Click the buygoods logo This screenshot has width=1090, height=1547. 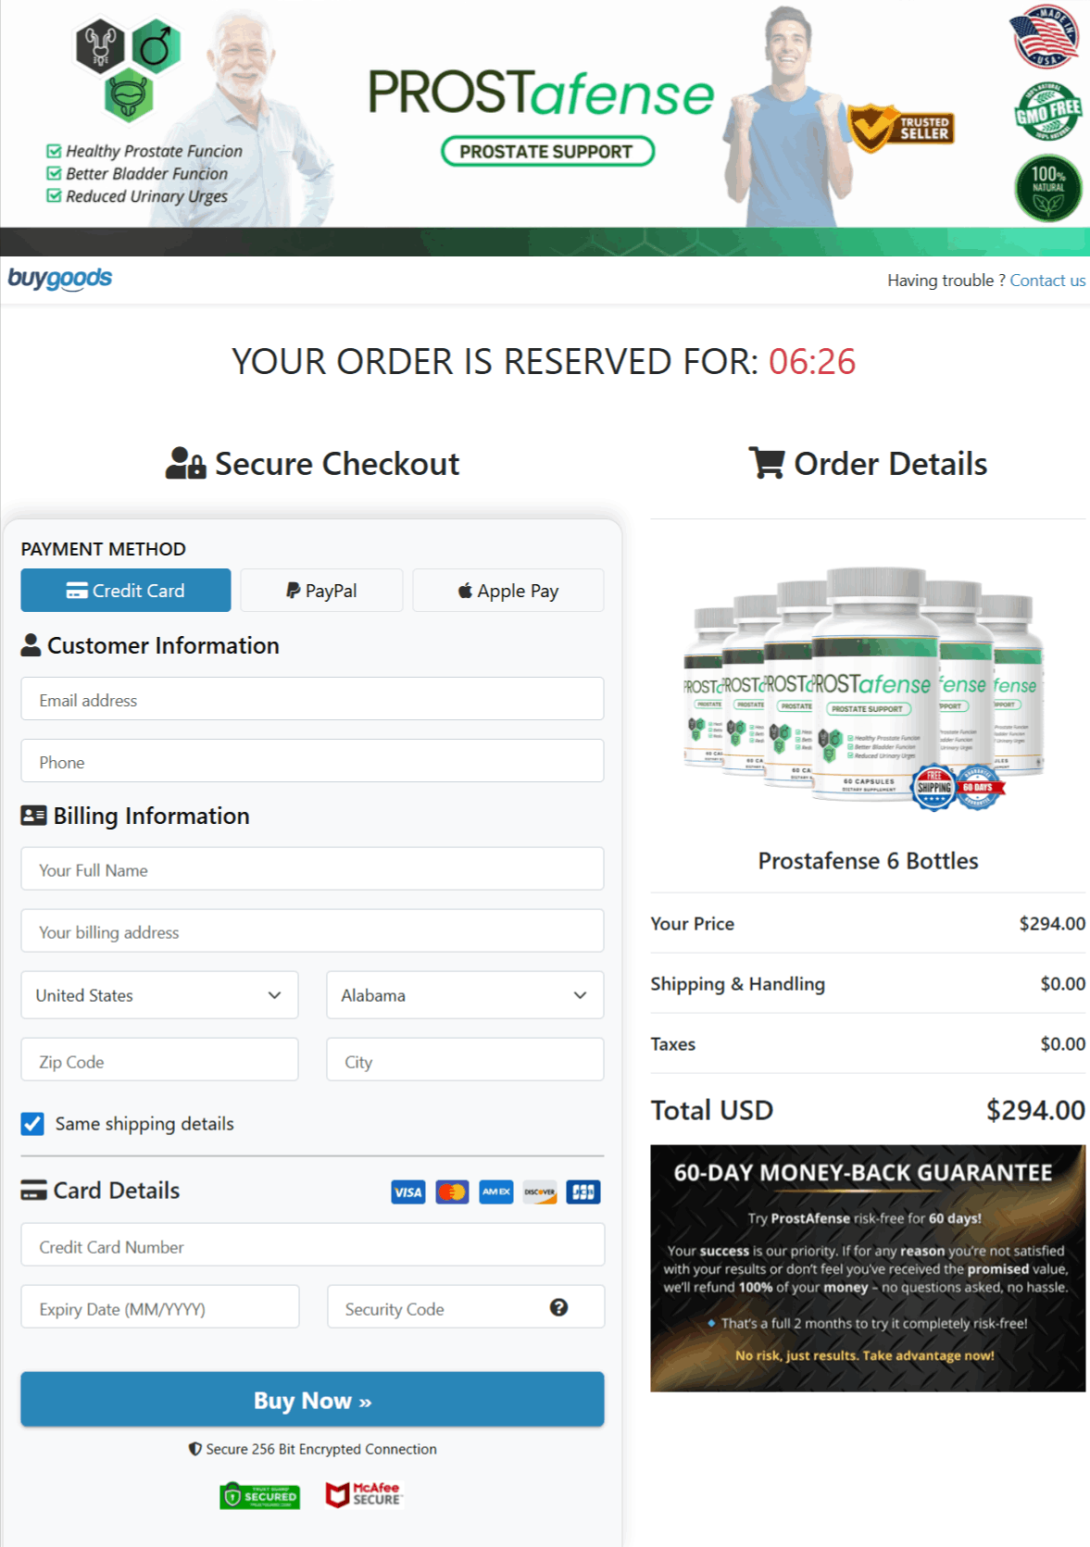58,278
